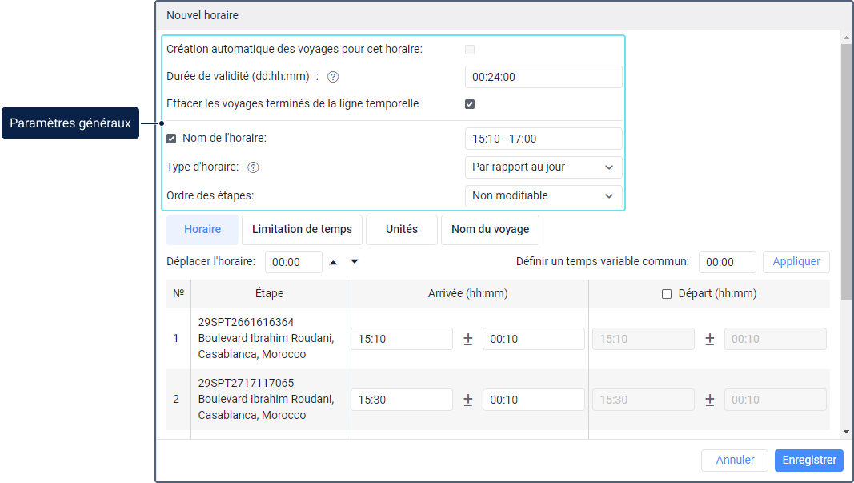Click departure time 15:30 for stage 2
Image resolution: width=854 pixels, height=483 pixels.
[644, 400]
